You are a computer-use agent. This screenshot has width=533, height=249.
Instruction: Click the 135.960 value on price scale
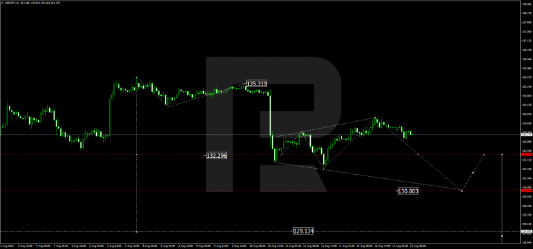pyautogui.click(x=527, y=68)
